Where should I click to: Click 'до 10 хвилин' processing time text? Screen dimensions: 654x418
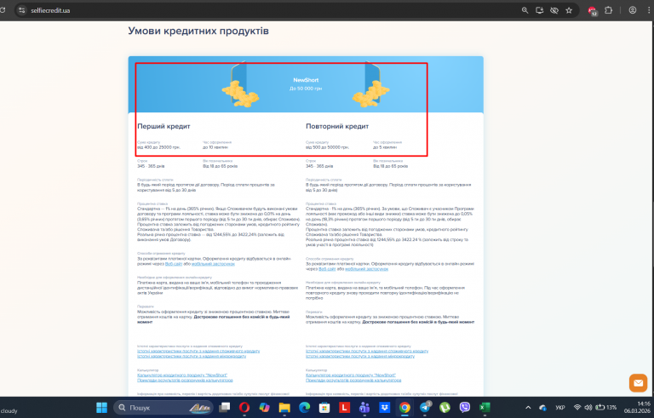pyautogui.click(x=215, y=147)
